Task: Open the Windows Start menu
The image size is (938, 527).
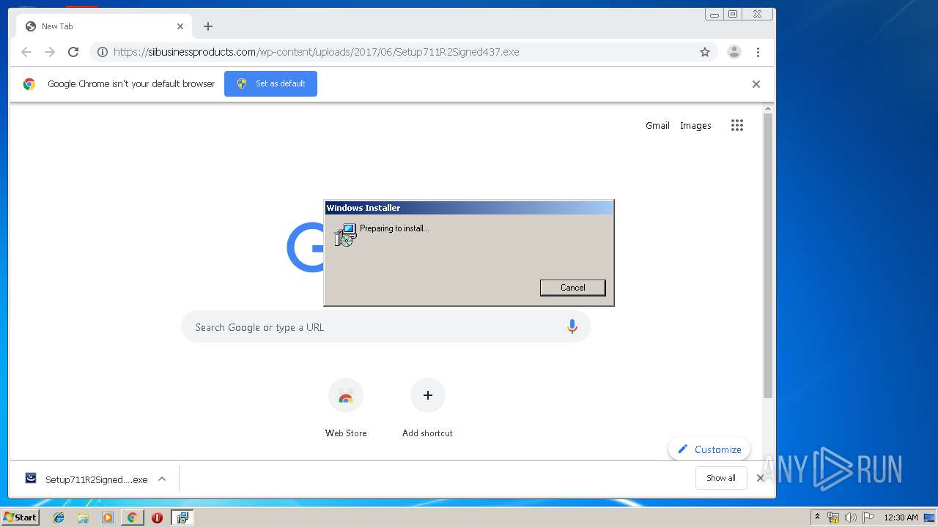Action: coord(20,517)
